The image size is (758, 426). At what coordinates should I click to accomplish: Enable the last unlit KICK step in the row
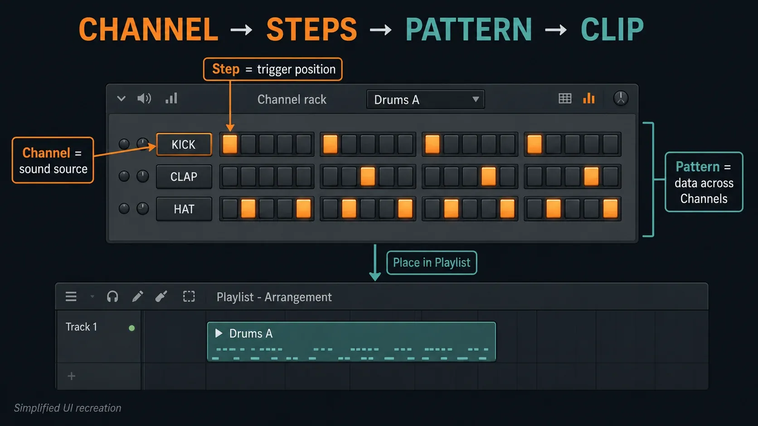[x=610, y=144]
